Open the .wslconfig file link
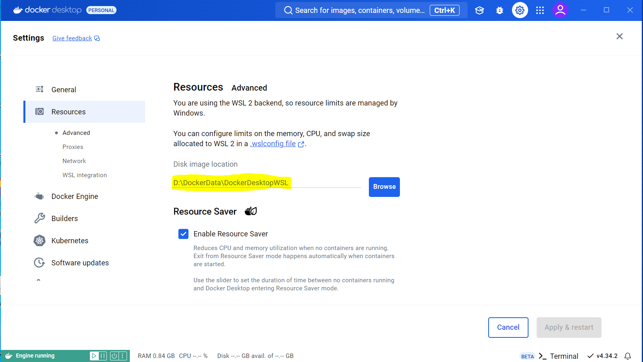This screenshot has width=643, height=362. [x=273, y=144]
